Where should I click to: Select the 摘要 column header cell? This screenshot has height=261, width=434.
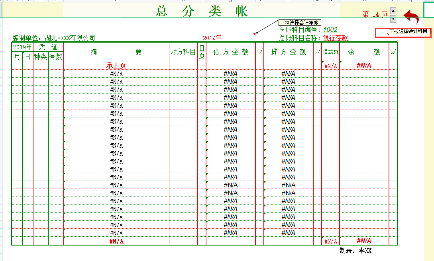(115, 52)
